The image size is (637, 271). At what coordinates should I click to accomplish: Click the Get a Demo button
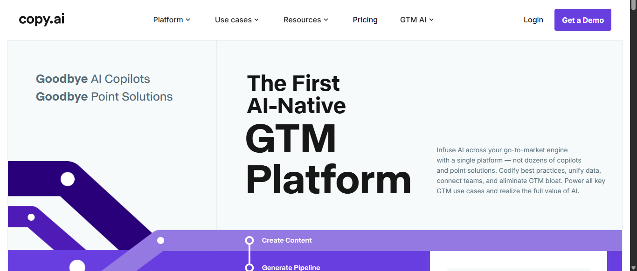click(x=582, y=20)
